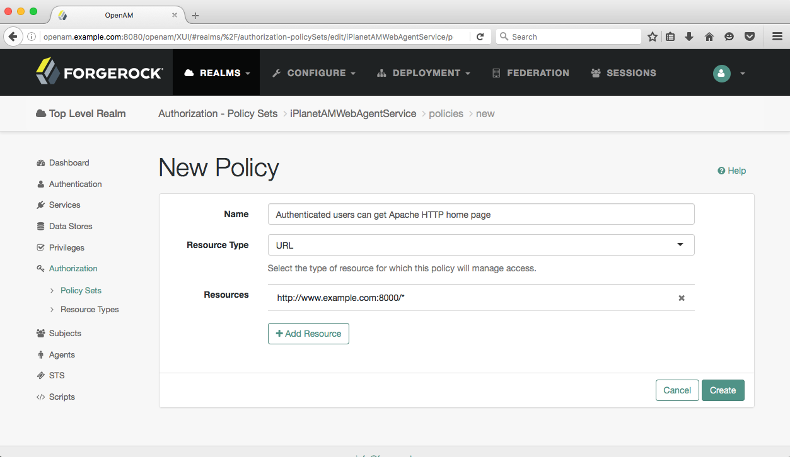Viewport: 790px width, 457px height.
Task: Go to the Sessions section
Action: (x=624, y=73)
